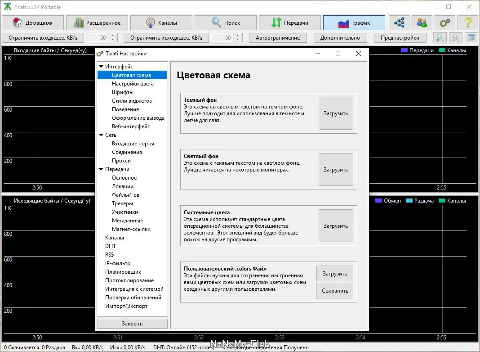Toggle the incoming speed limit button
Screen dimensions: 480x352
pos(43,38)
